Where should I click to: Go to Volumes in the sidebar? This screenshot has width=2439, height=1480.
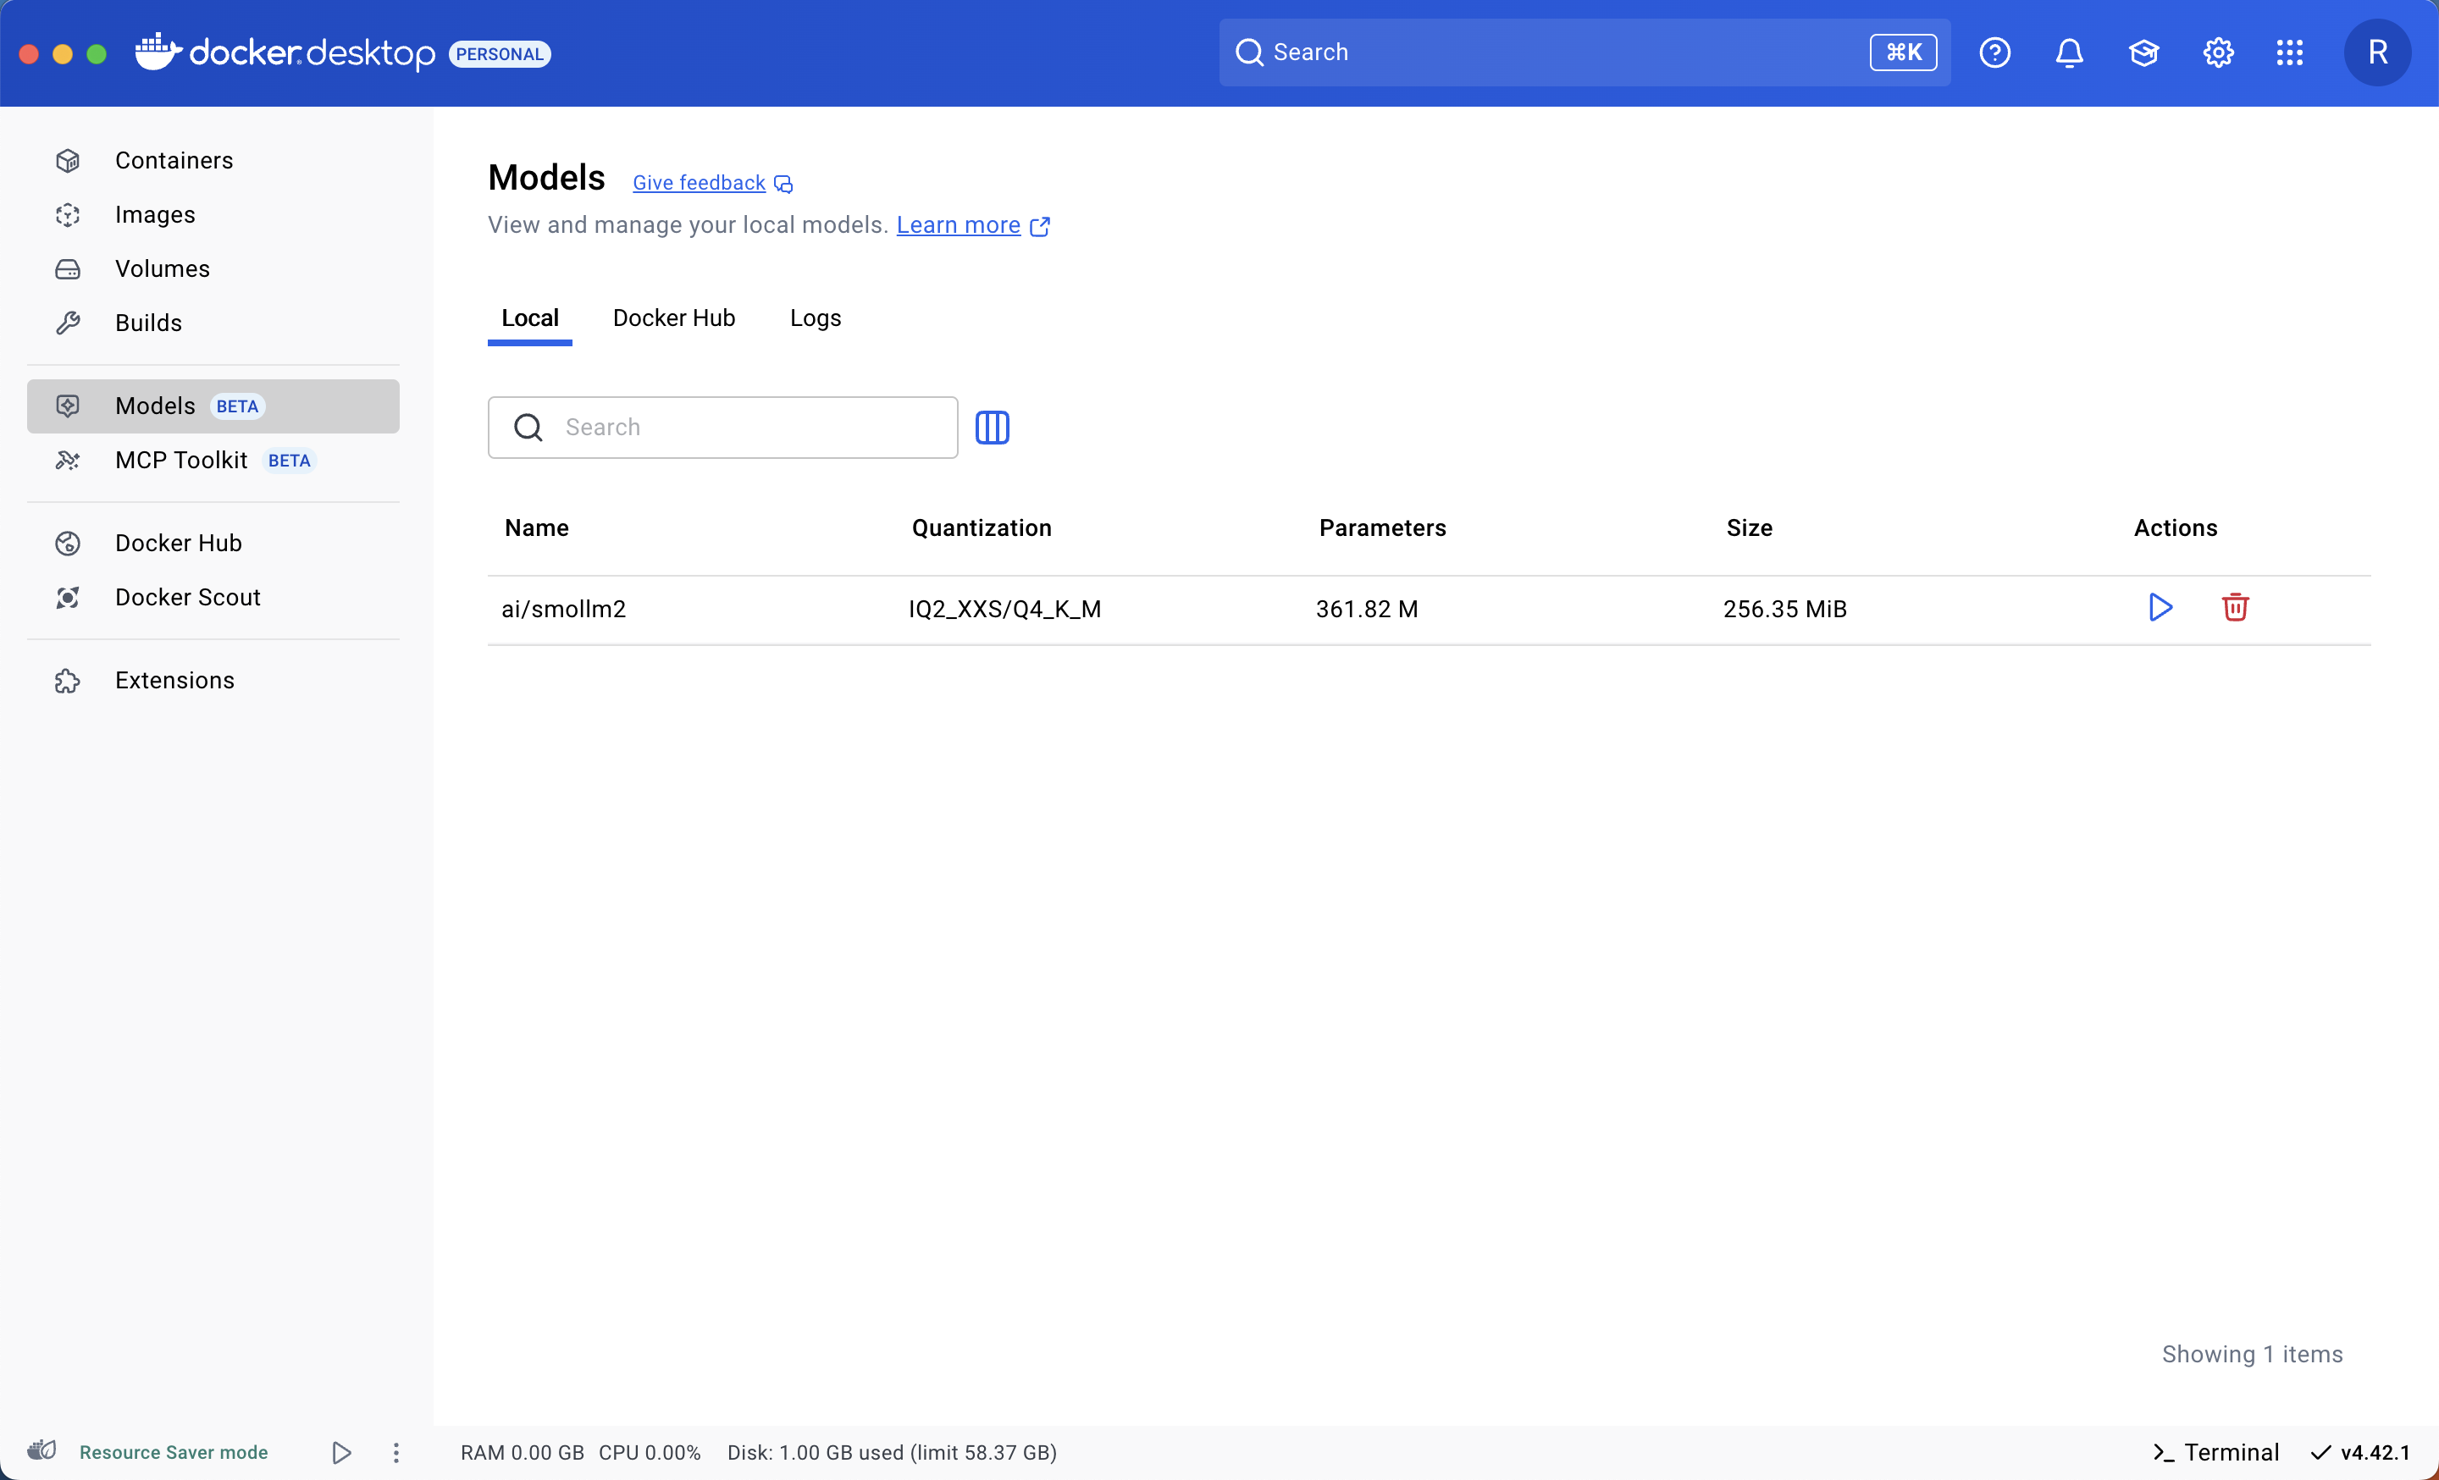213,269
